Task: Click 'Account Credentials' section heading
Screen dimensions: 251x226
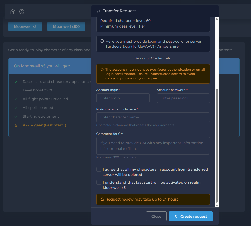Action: (x=153, y=58)
